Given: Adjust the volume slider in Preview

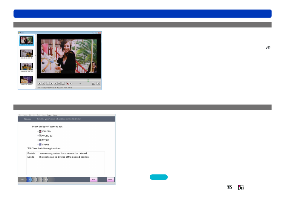Looking at the screenshot, I should point(72,84).
